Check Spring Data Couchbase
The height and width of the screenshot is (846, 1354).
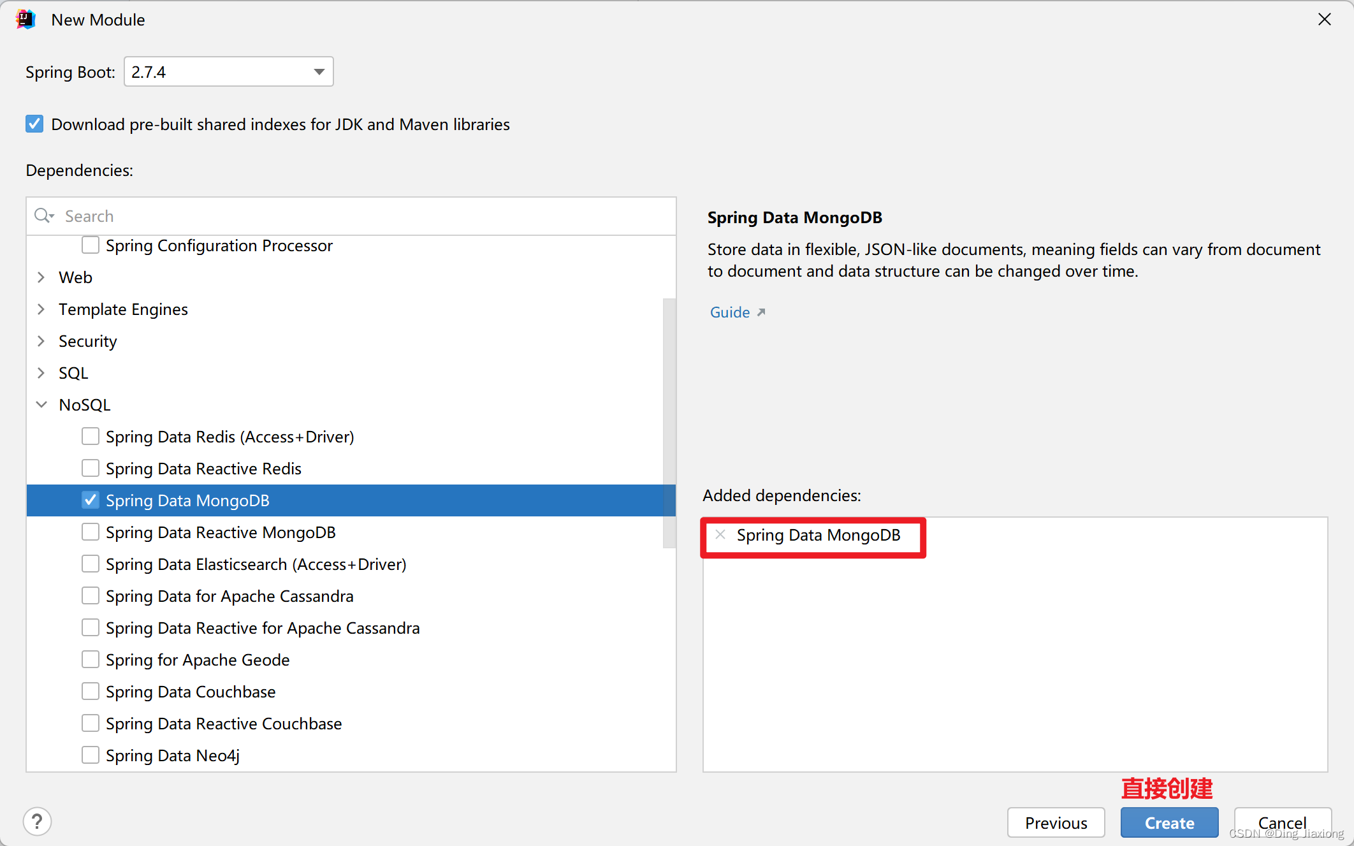tap(91, 692)
